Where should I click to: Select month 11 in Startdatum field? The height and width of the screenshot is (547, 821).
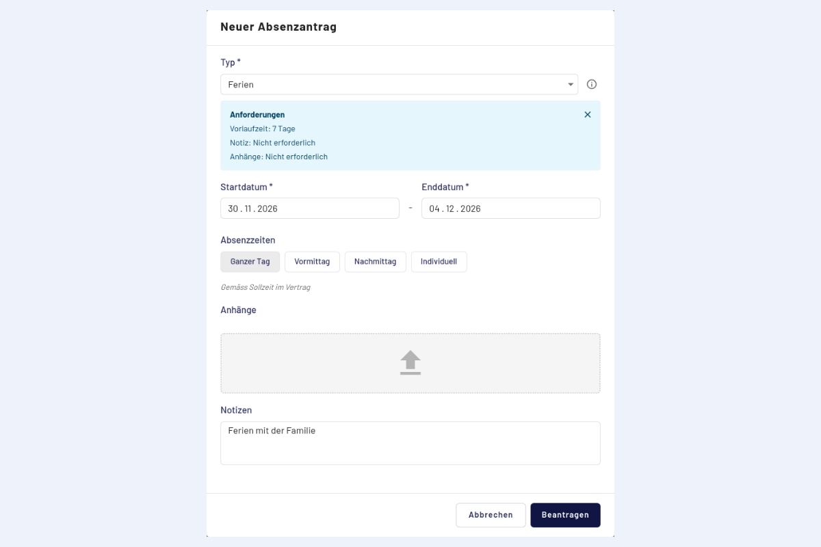[x=248, y=209]
